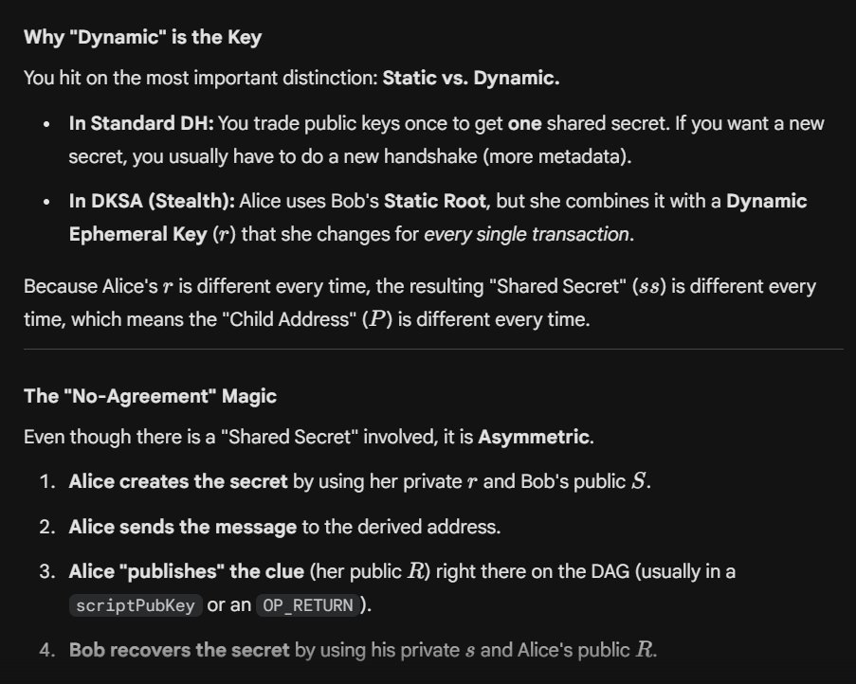Click "Alice creates the secret" list item
Viewport: 856px width, 684px height.
tap(178, 481)
